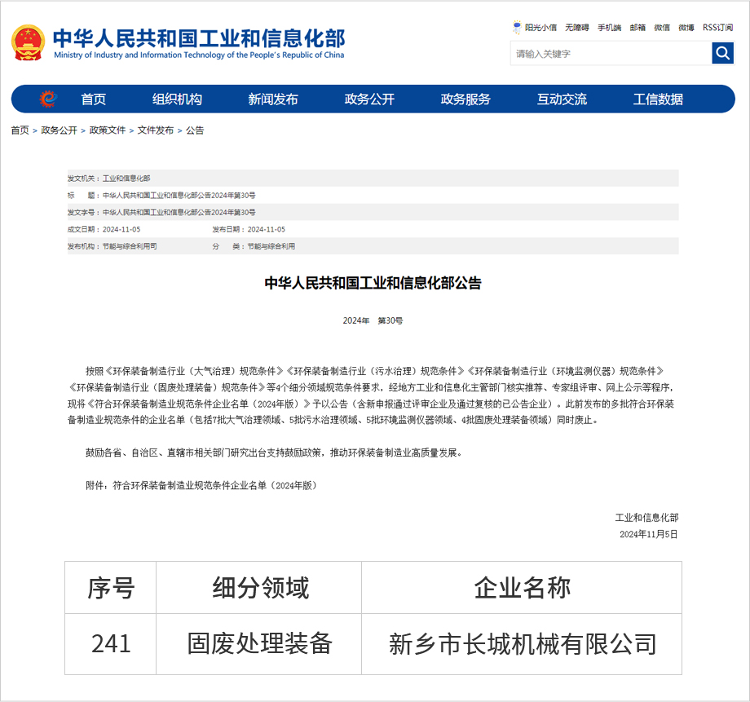Go to 新闻发布 section
Viewport: 750px width, 702px height.
(273, 99)
